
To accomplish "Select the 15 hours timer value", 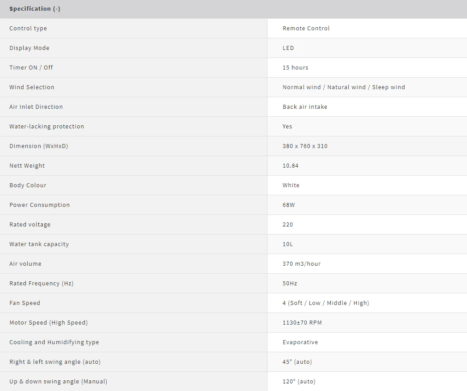I will [x=295, y=68].
